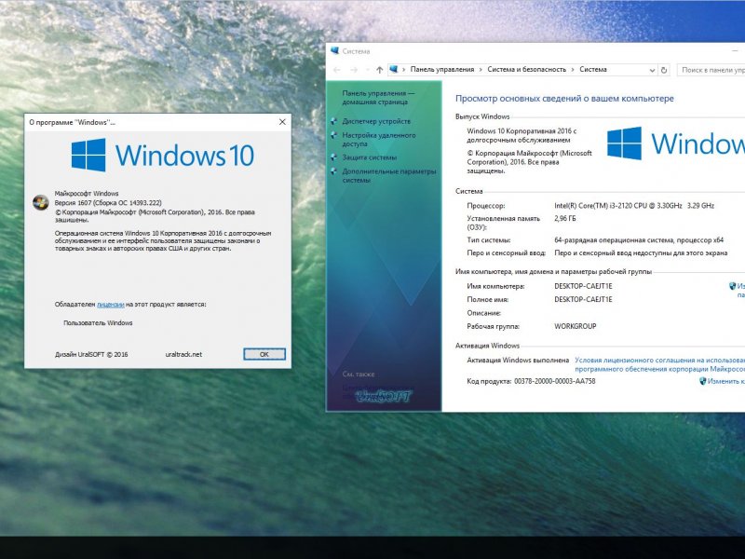Click the Активация Windows выполнена text
The height and width of the screenshot is (559, 745).
tap(518, 361)
